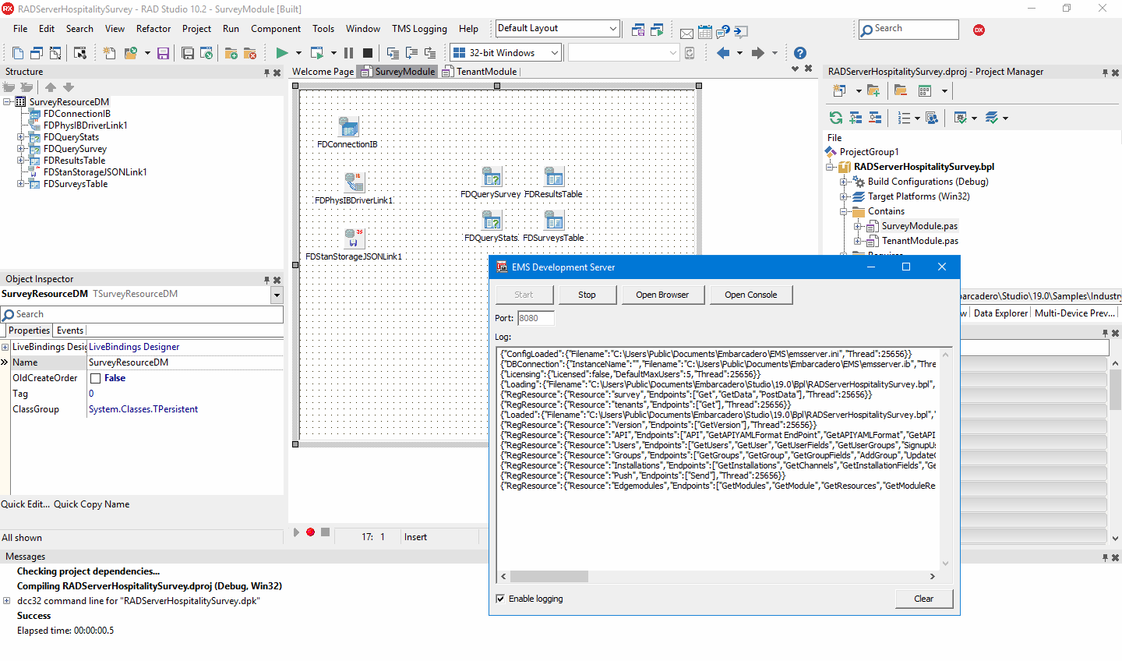
Task: Click Expand All in Project Manager toolbar
Action: (x=856, y=118)
